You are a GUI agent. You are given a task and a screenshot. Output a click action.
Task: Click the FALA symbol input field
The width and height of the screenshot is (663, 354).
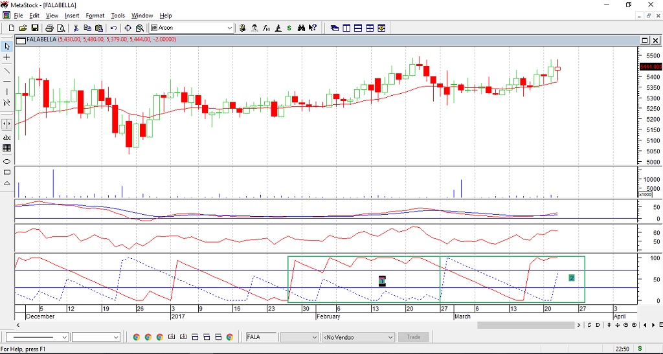260,337
